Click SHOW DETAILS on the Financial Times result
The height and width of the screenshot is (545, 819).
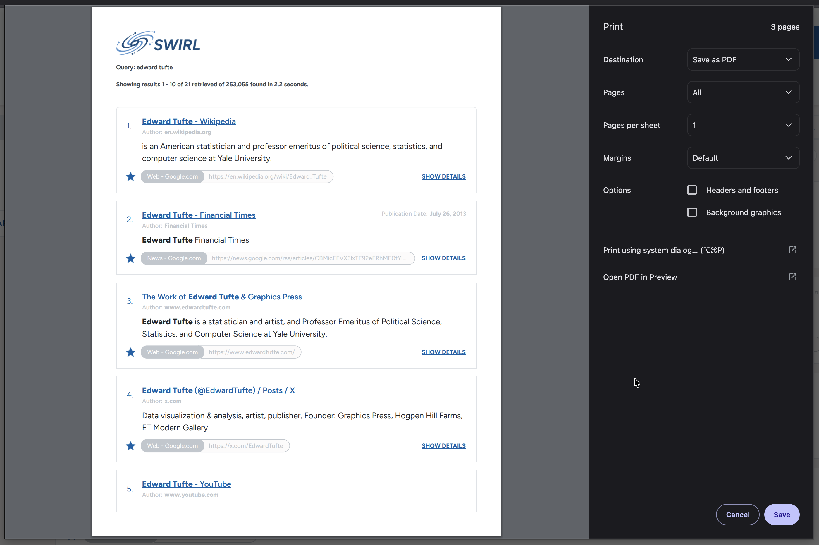pyautogui.click(x=443, y=258)
